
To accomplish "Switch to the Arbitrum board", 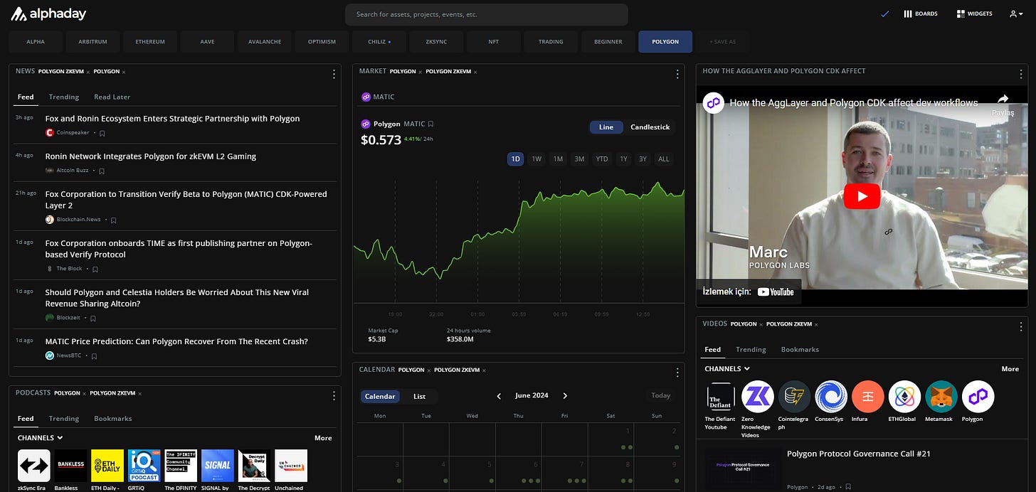I will click(92, 42).
